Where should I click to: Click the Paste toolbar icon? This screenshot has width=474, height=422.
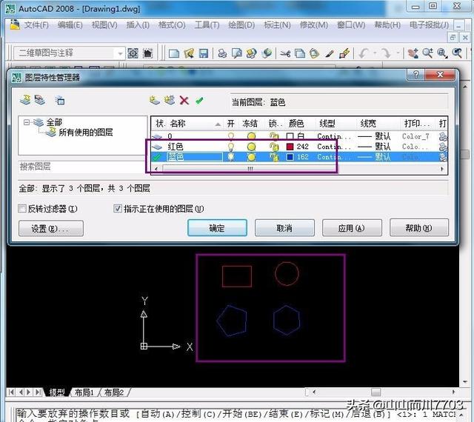click(314, 54)
